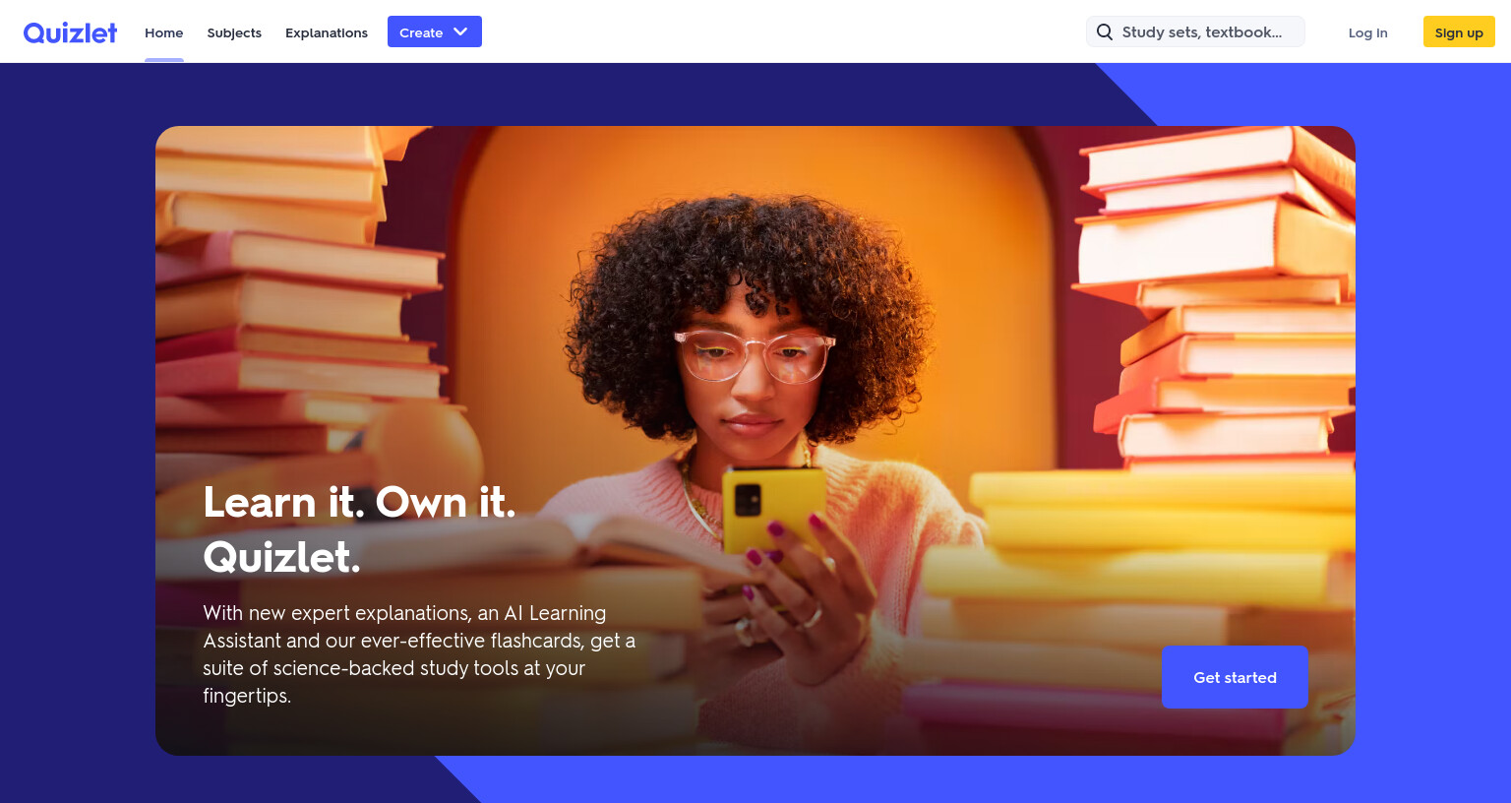Click the yellow Sign up button
The image size is (1511, 803).
(1459, 31)
